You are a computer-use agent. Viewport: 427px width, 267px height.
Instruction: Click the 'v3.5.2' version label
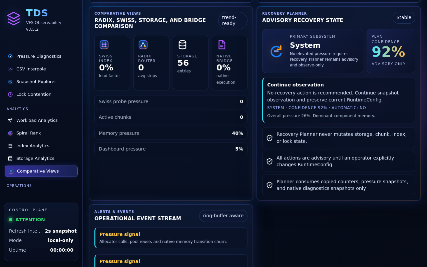32,29
